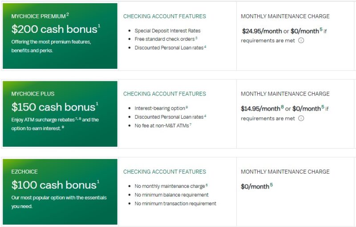Open footnote 7 after No fee at non-M&T ATMs
Viewport: 356px width, 227px height.
[190, 124]
